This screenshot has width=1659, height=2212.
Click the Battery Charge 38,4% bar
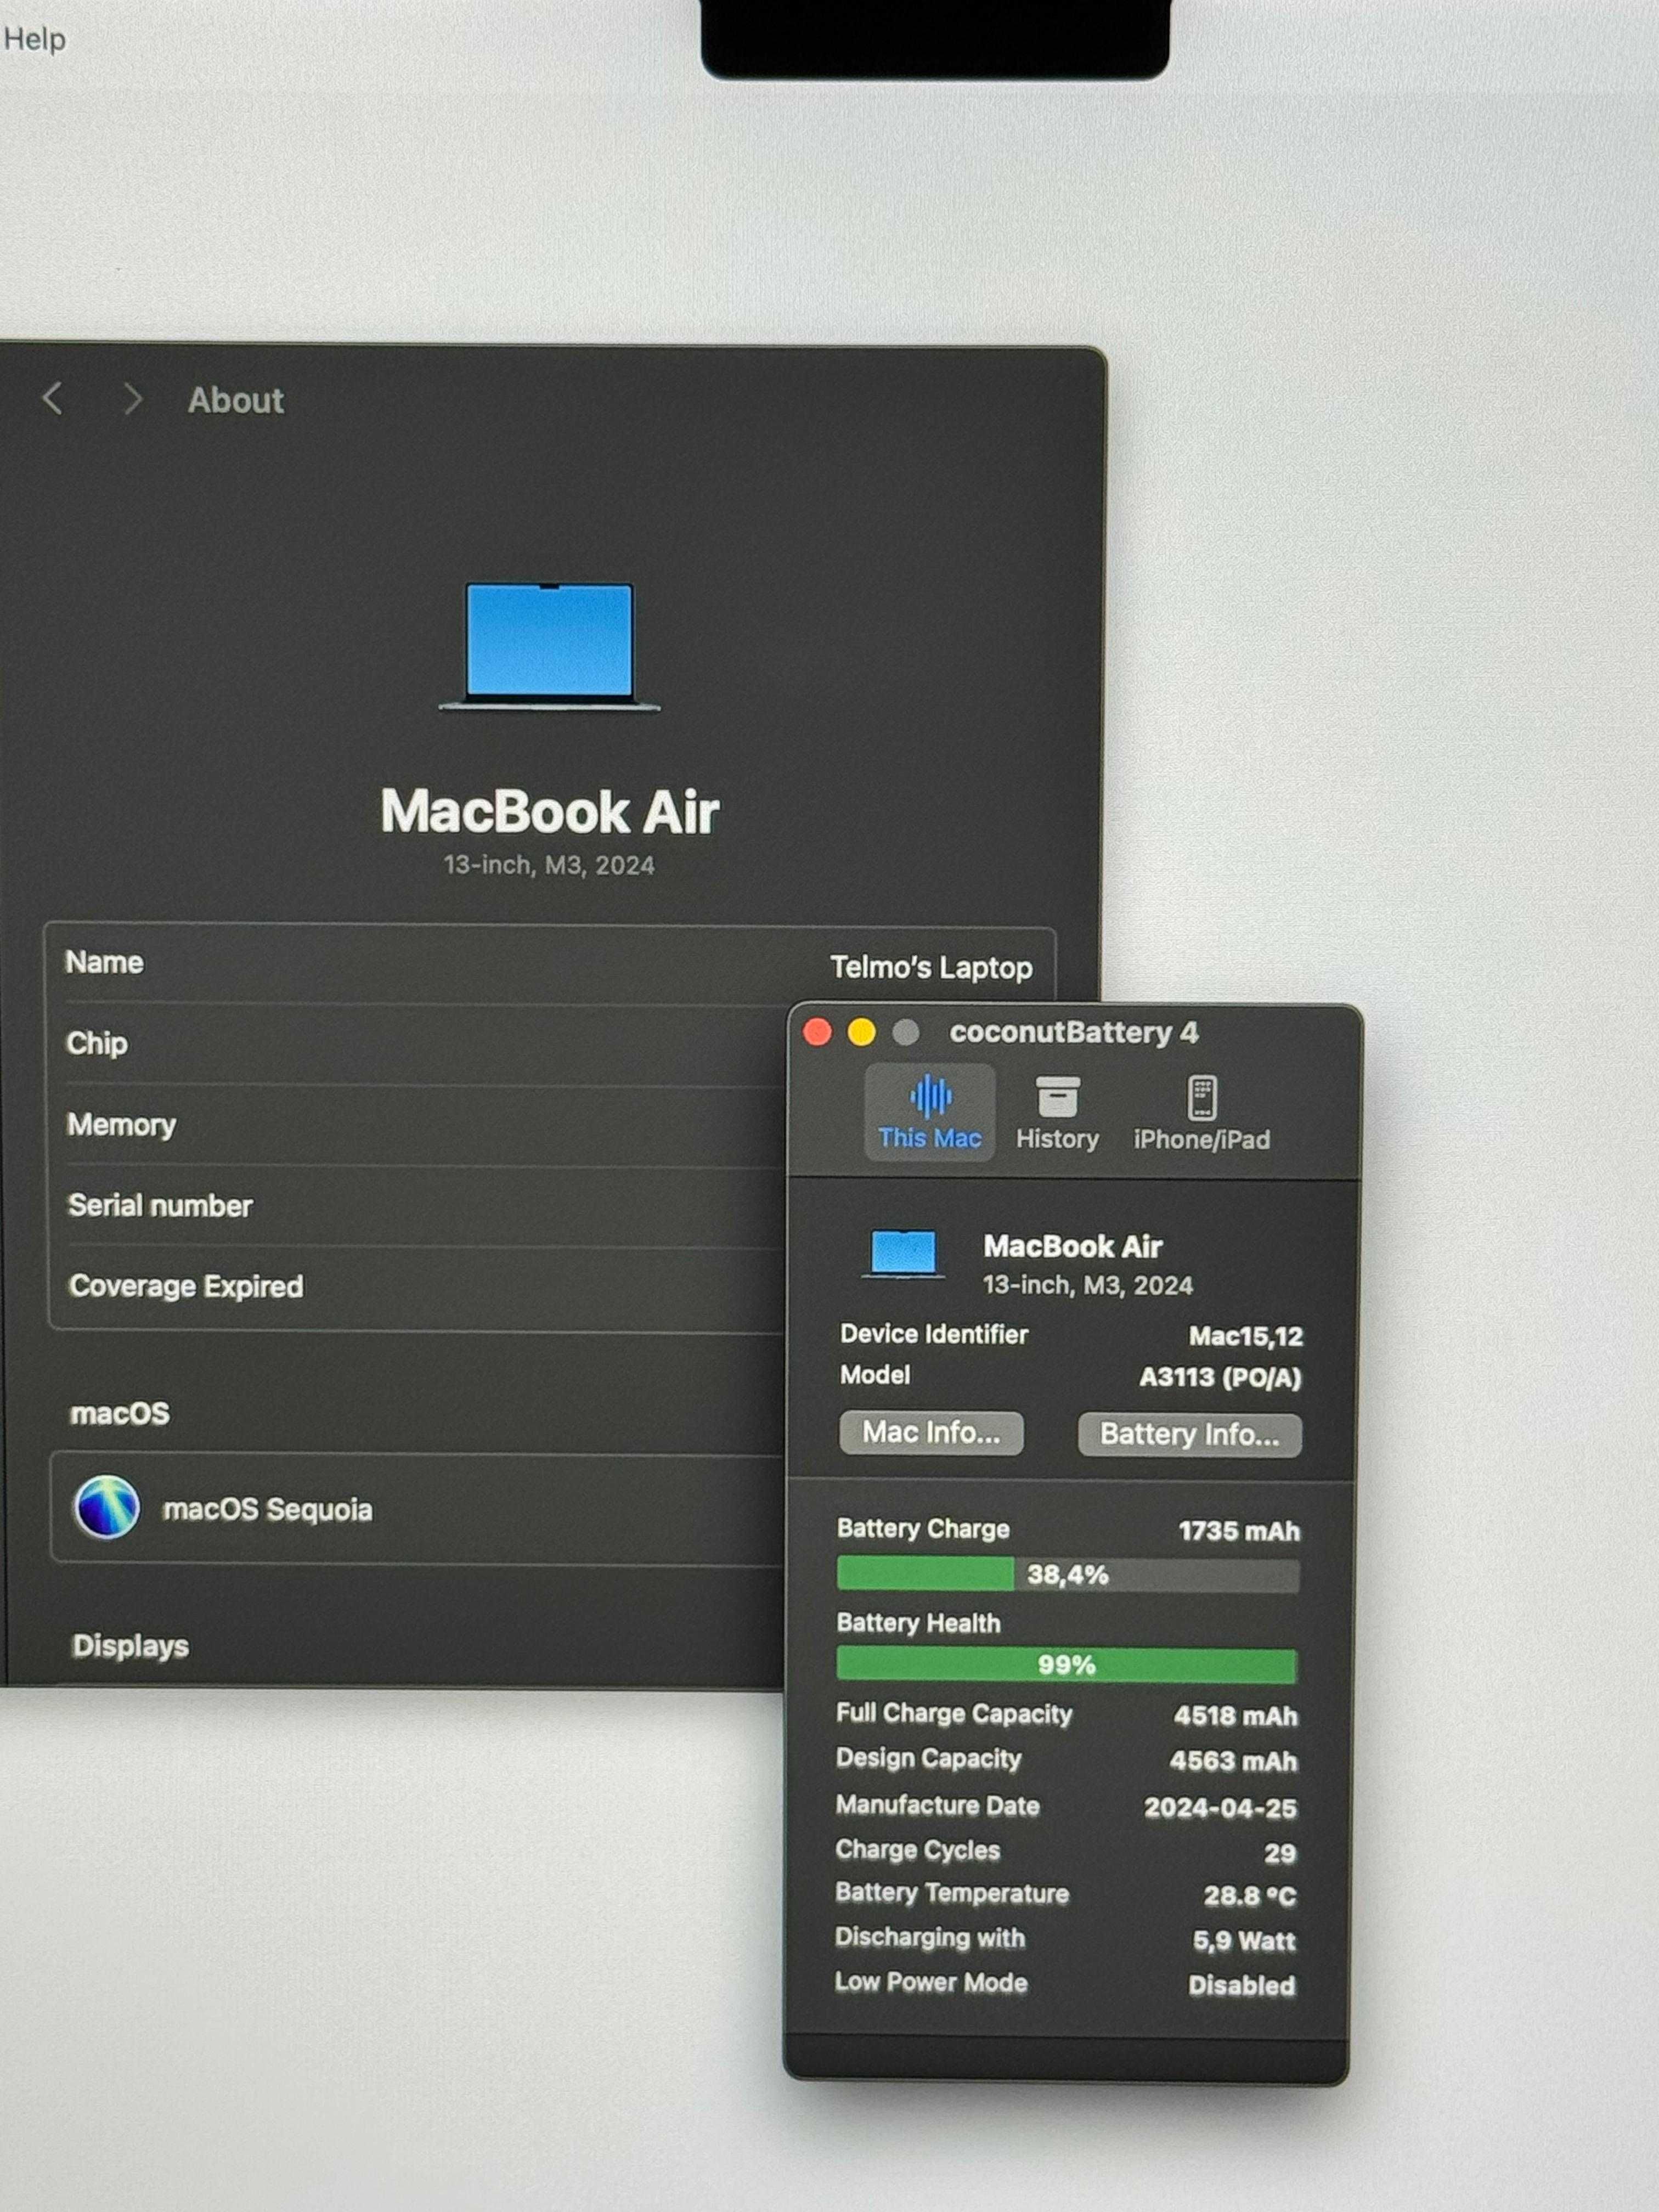tap(1068, 1575)
